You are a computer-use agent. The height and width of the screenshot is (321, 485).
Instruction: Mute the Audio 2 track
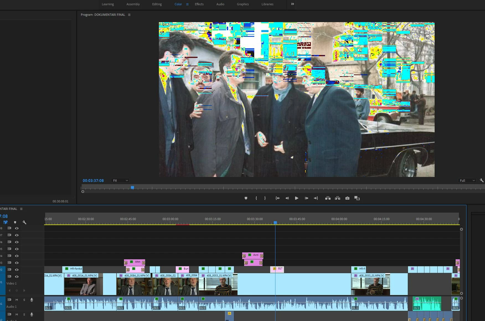pyautogui.click(x=17, y=314)
